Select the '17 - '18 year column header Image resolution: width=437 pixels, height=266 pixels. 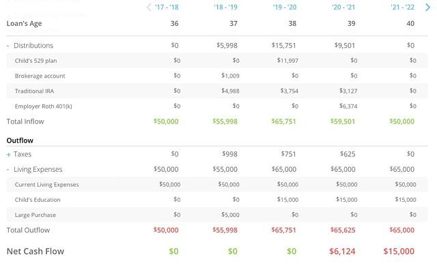tap(167, 8)
